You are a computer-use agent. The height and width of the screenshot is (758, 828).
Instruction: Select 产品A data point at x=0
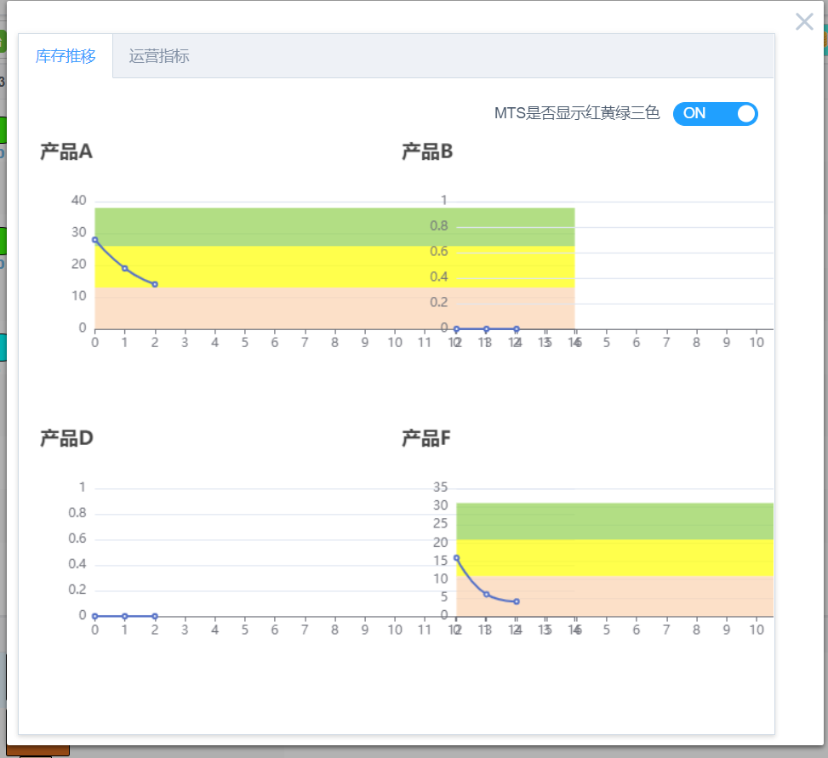pyautogui.click(x=95, y=240)
